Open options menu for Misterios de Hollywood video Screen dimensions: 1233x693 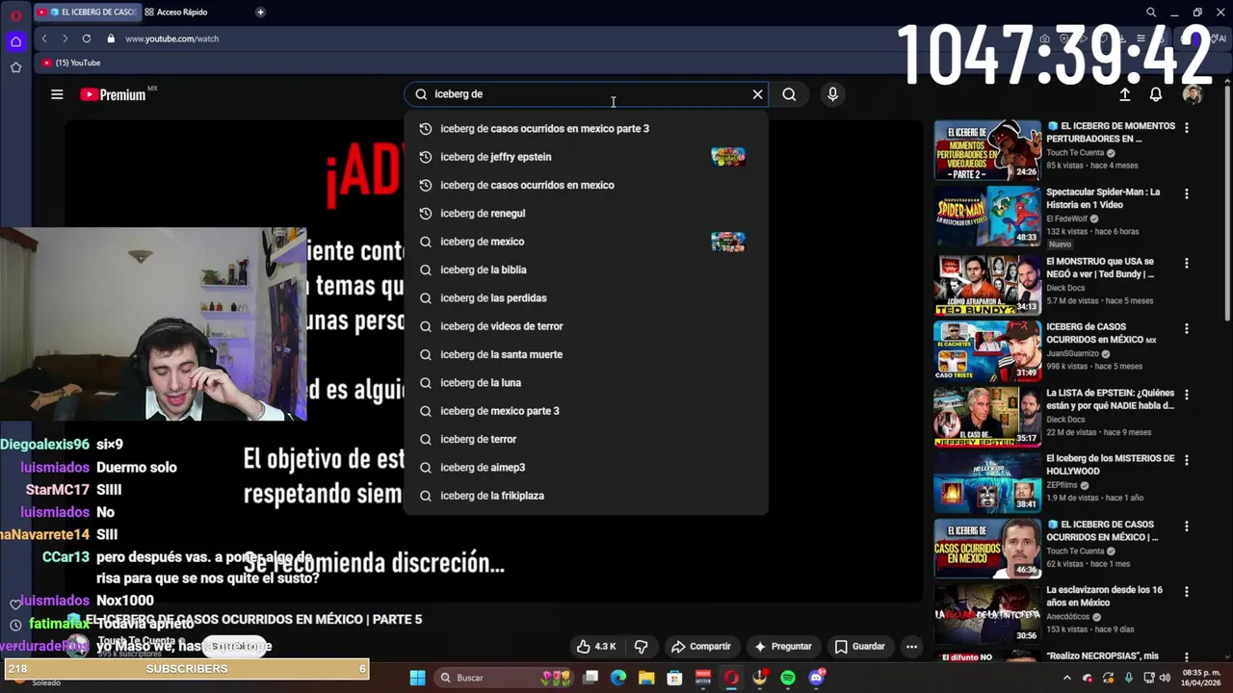point(1187,460)
